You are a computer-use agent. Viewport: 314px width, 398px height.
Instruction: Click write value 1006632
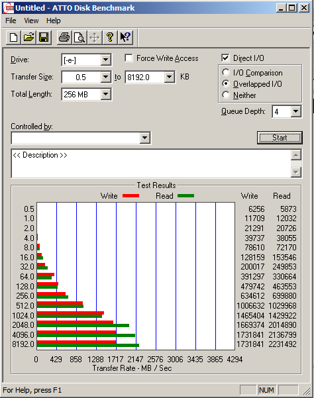pyautogui.click(x=250, y=305)
